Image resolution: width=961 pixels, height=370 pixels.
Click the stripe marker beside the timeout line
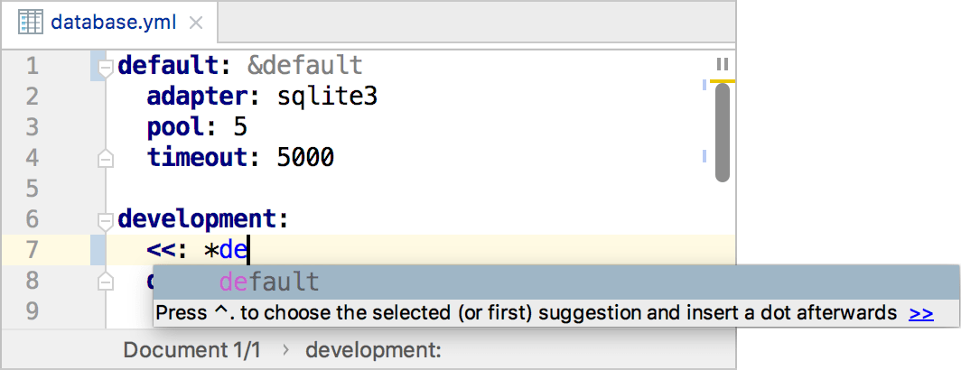pyautogui.click(x=704, y=158)
